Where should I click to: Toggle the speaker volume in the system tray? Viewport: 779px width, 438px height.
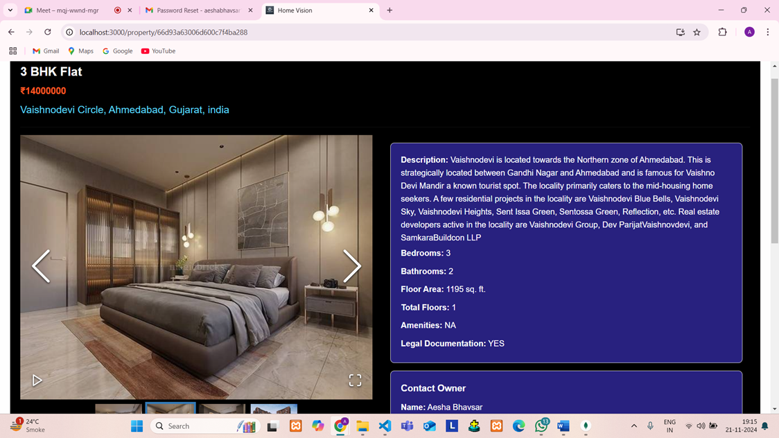[701, 426]
